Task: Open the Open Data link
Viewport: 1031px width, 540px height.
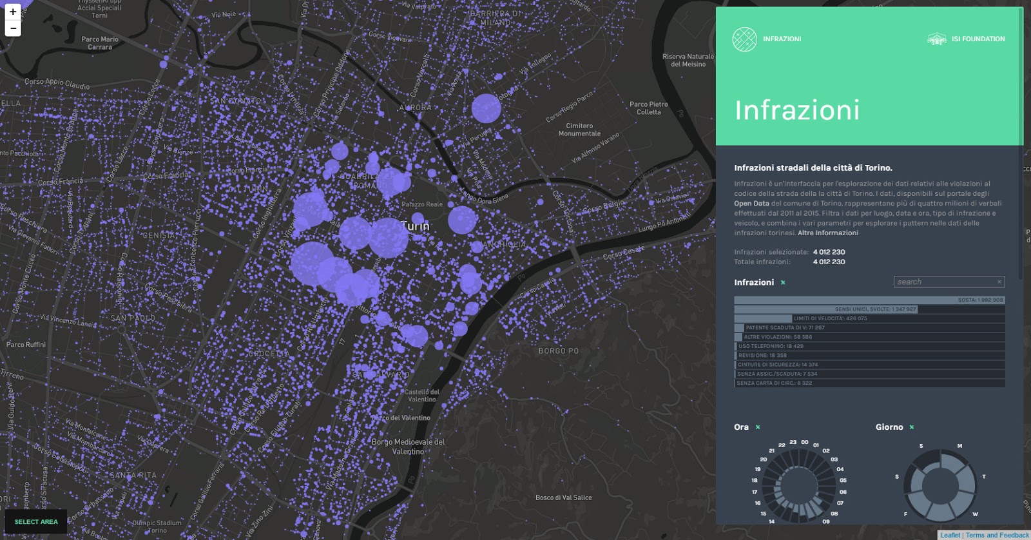Action: click(x=751, y=204)
